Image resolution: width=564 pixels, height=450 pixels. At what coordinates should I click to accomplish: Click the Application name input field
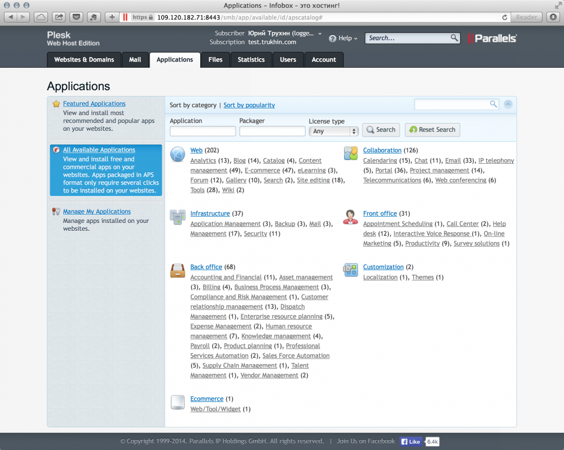(202, 131)
